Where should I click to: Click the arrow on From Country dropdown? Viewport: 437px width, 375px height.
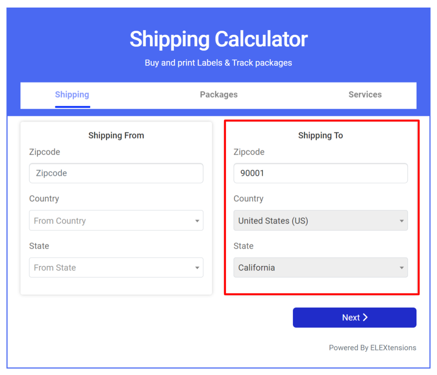point(197,221)
